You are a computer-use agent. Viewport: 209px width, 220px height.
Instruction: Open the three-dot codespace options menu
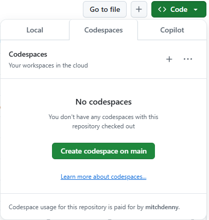188,59
